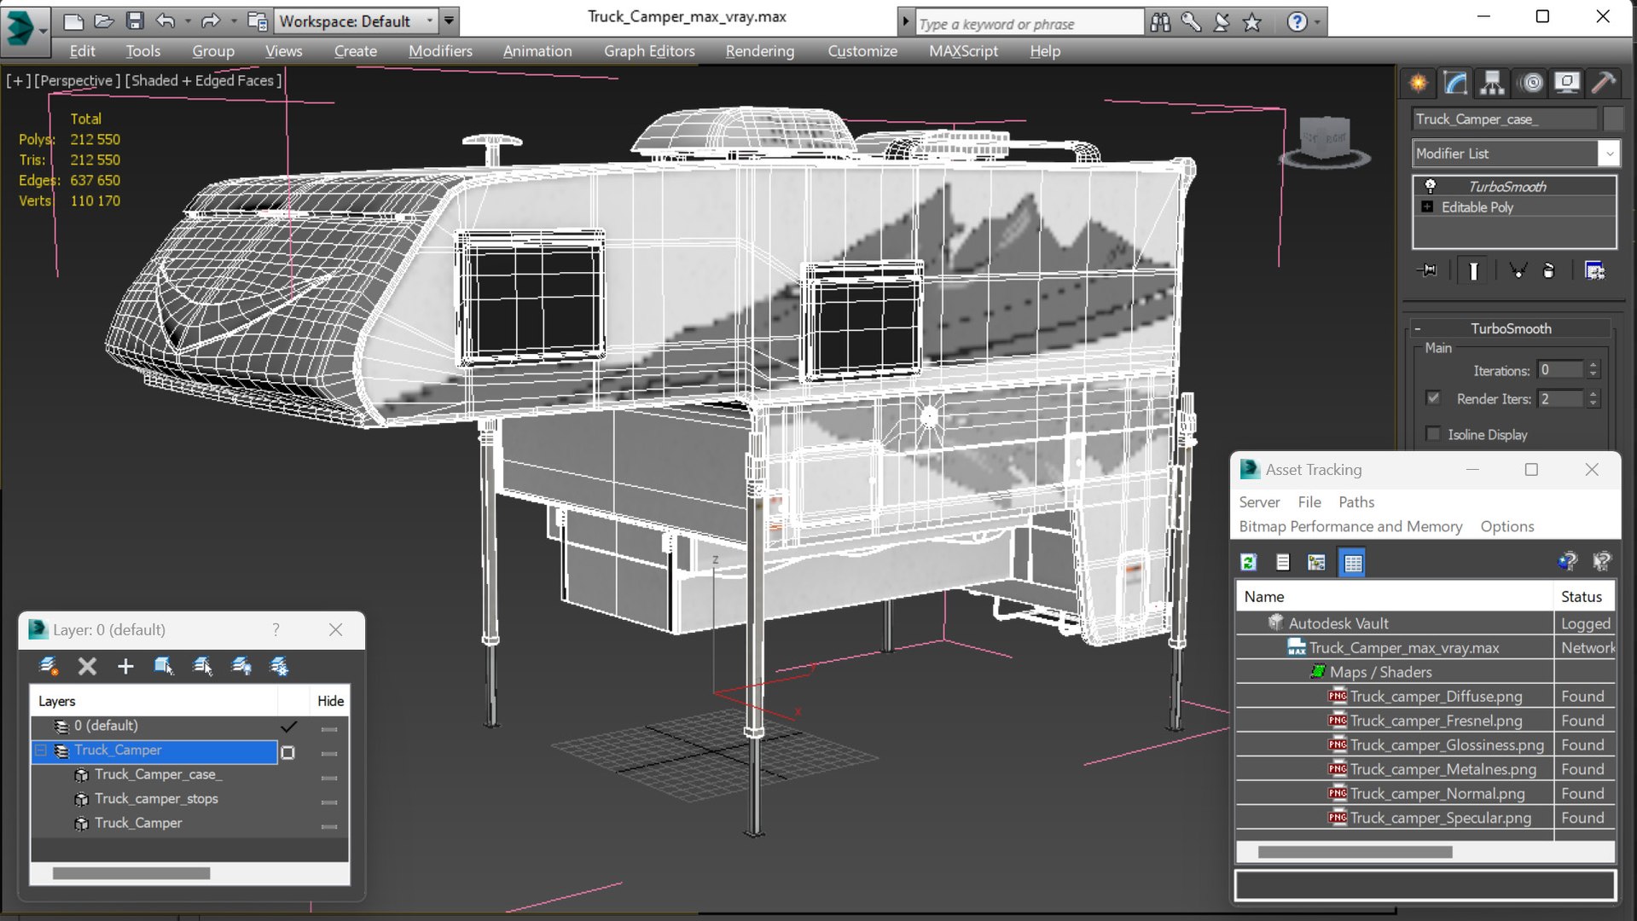Toggle the current-layer checkmark for 0 (default)
The image size is (1637, 921).
(289, 727)
